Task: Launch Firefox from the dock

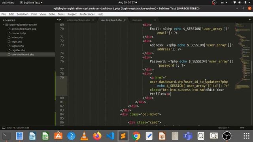Action: coord(97,136)
